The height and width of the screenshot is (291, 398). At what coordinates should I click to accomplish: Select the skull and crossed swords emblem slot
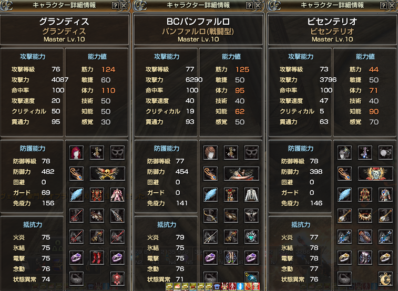coord(107,174)
